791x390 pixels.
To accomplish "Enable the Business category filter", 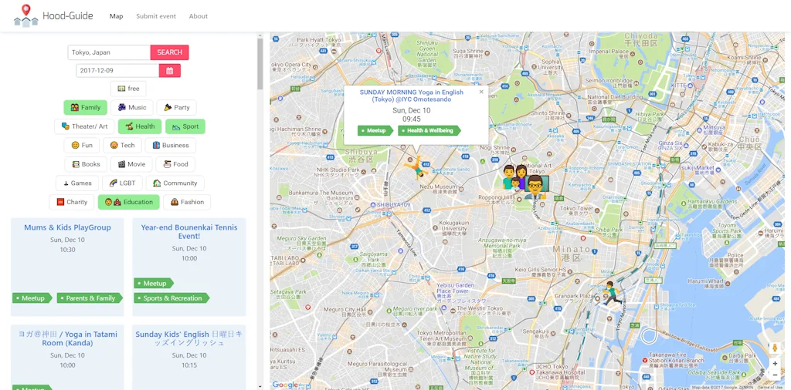I will tap(171, 145).
